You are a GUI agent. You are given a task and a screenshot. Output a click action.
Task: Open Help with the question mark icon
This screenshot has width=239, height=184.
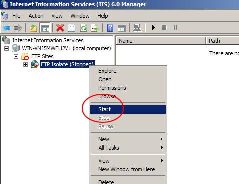pos(110,28)
